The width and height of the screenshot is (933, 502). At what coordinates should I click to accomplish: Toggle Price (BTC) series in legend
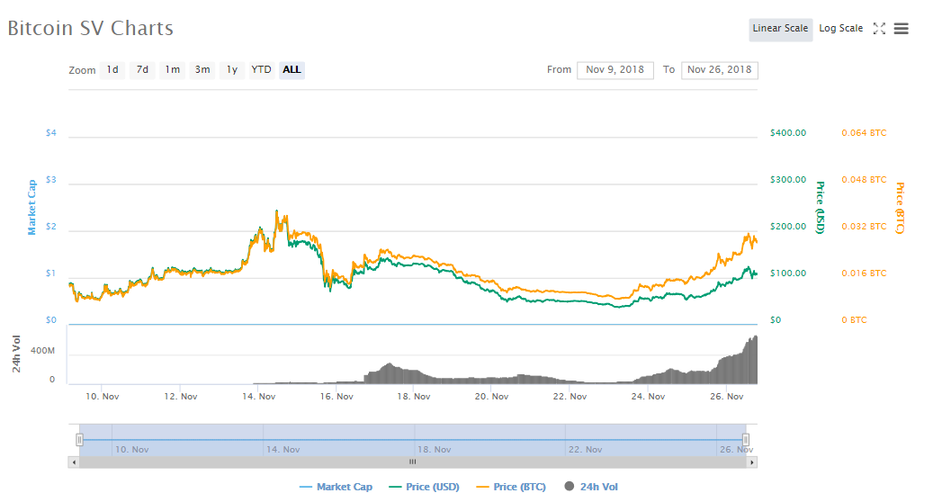click(x=511, y=487)
